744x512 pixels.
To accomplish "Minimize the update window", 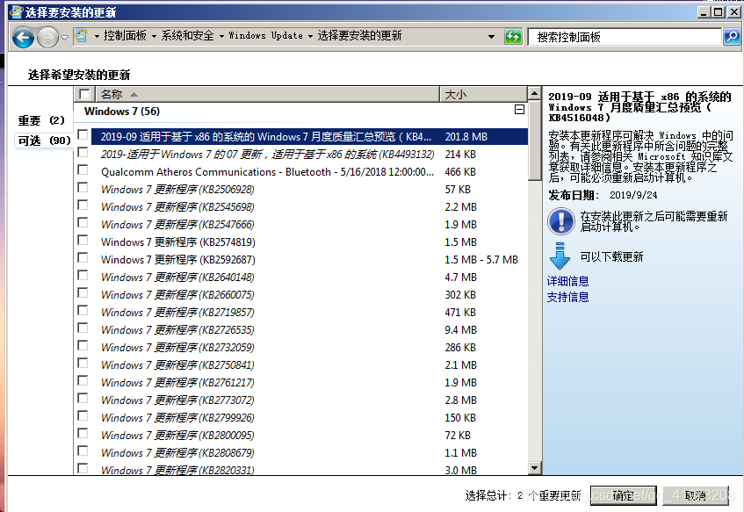I will [705, 12].
